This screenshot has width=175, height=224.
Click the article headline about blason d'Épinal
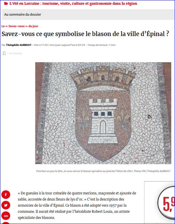(x=85, y=34)
